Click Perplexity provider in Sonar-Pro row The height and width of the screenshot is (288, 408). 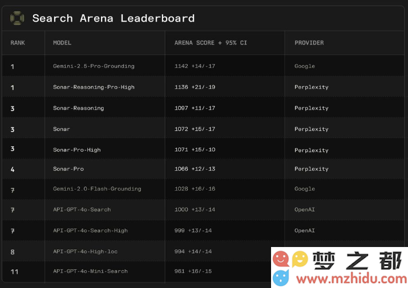(311, 169)
